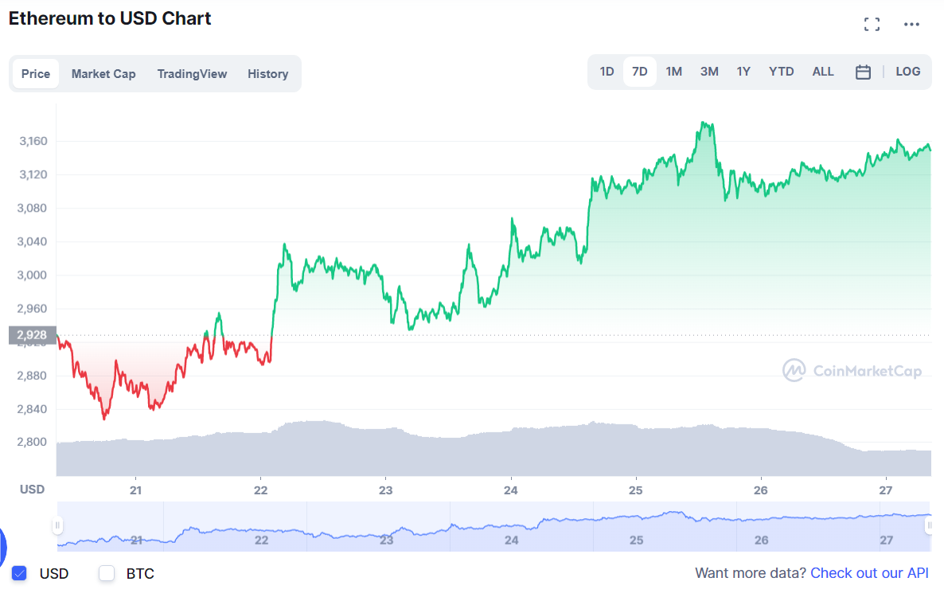Display ALL time price history
The image size is (944, 601).
823,72
